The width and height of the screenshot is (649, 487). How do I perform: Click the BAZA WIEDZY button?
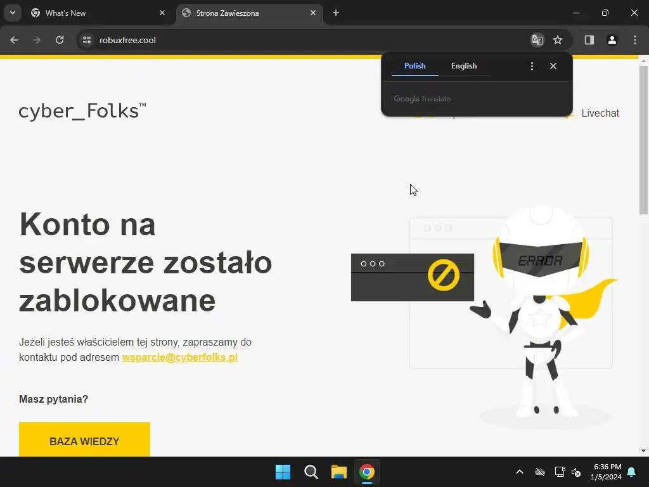click(x=84, y=440)
